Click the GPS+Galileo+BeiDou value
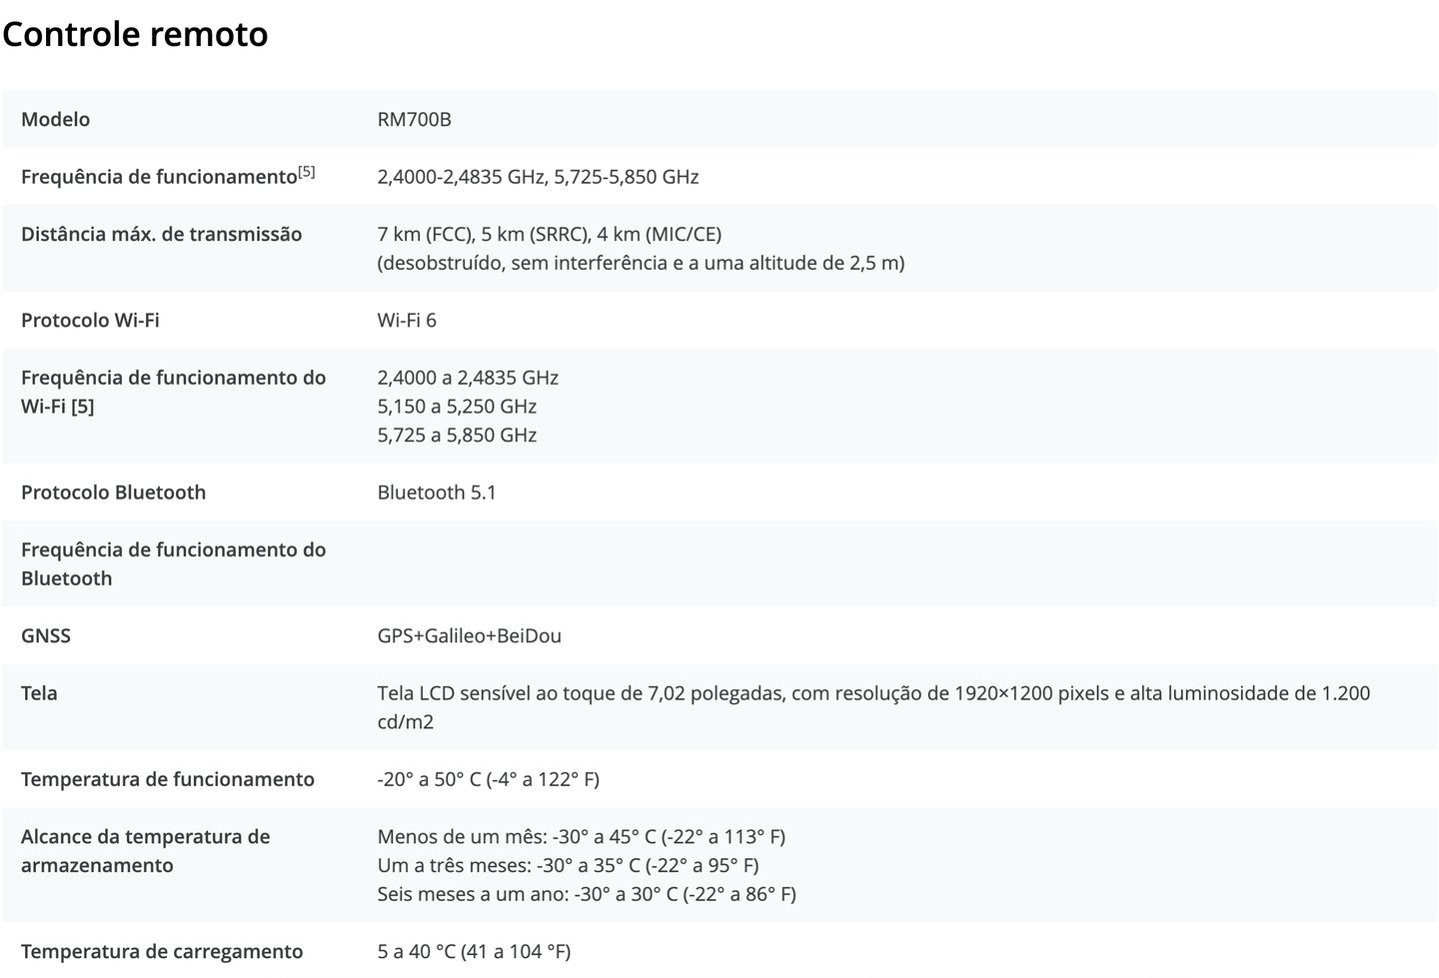The image size is (1439, 978). [x=470, y=635]
